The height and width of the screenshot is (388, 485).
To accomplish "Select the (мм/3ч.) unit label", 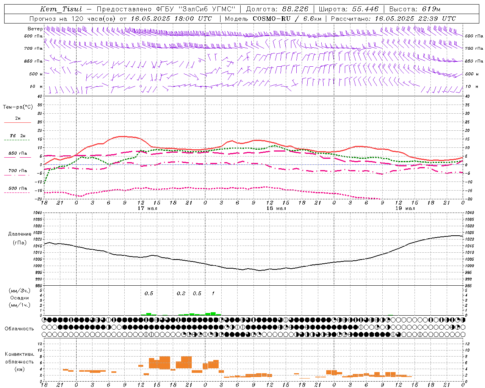I will point(20,291).
